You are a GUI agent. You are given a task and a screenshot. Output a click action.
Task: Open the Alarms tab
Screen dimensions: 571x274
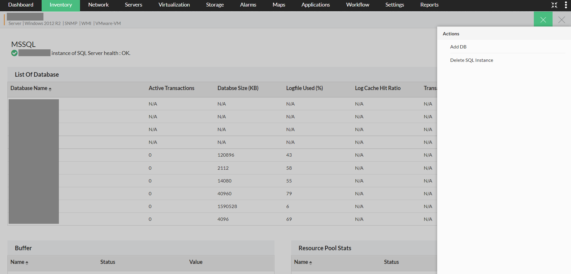(248, 5)
